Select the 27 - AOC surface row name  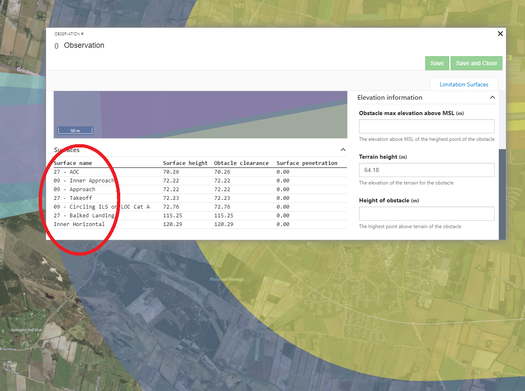[x=66, y=172]
